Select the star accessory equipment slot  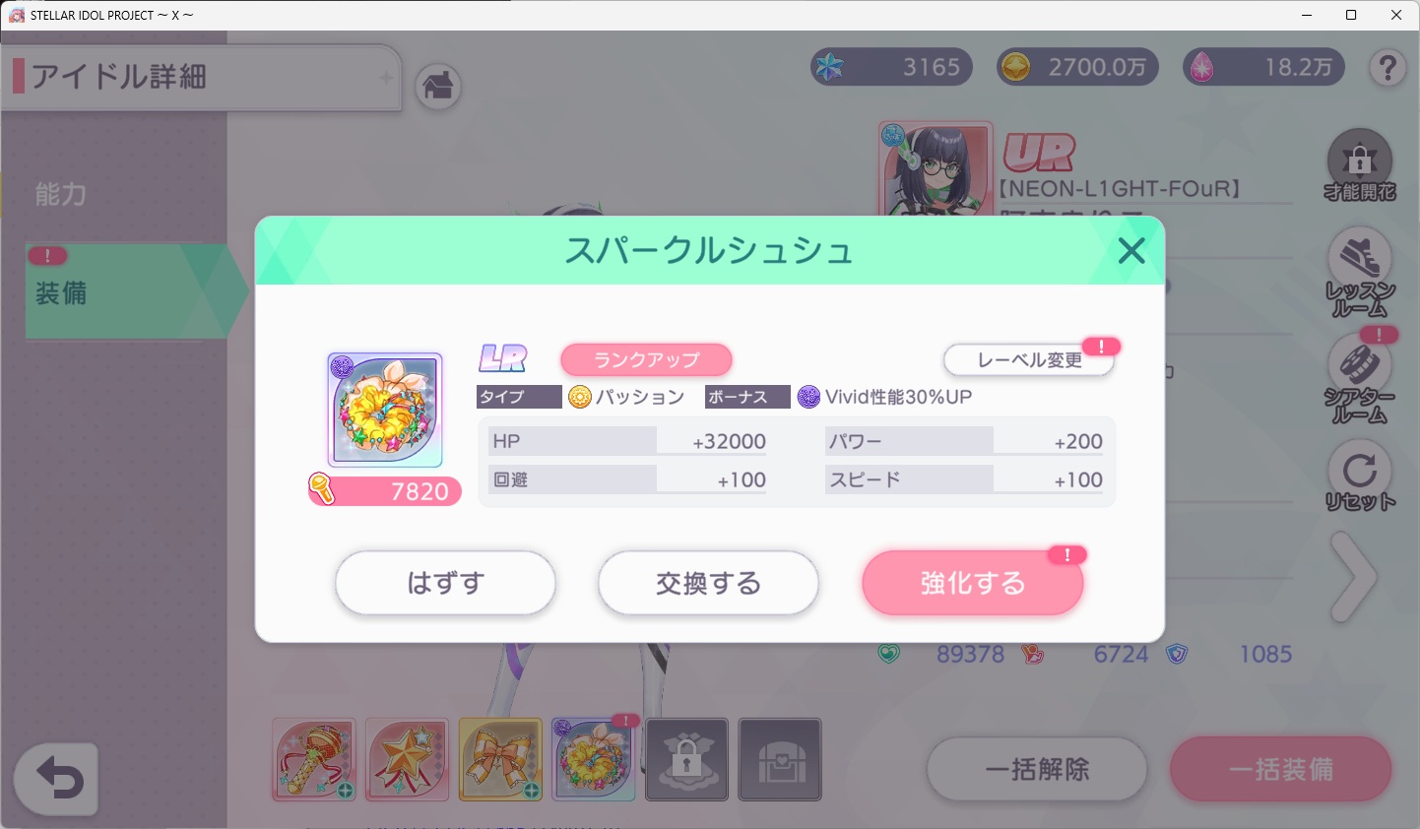[407, 759]
